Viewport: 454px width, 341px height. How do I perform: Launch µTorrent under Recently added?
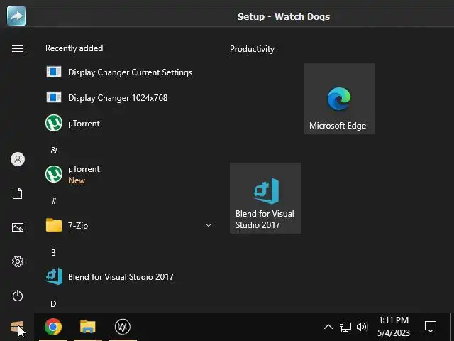[x=130, y=123]
